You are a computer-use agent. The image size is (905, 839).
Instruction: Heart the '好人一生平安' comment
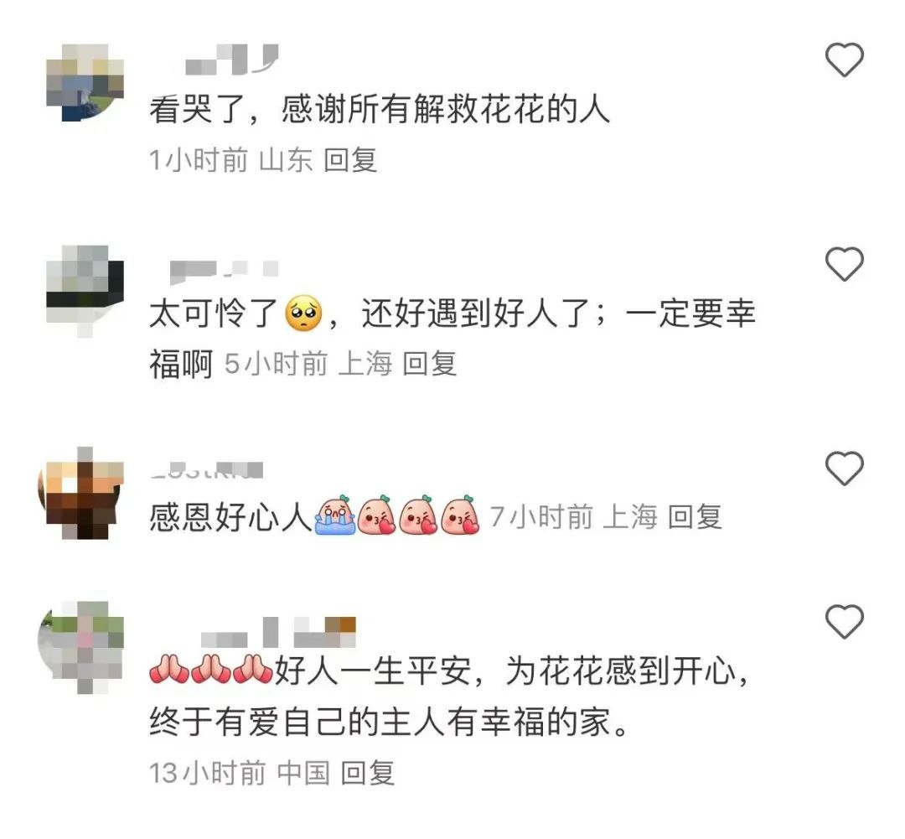pos(845,621)
